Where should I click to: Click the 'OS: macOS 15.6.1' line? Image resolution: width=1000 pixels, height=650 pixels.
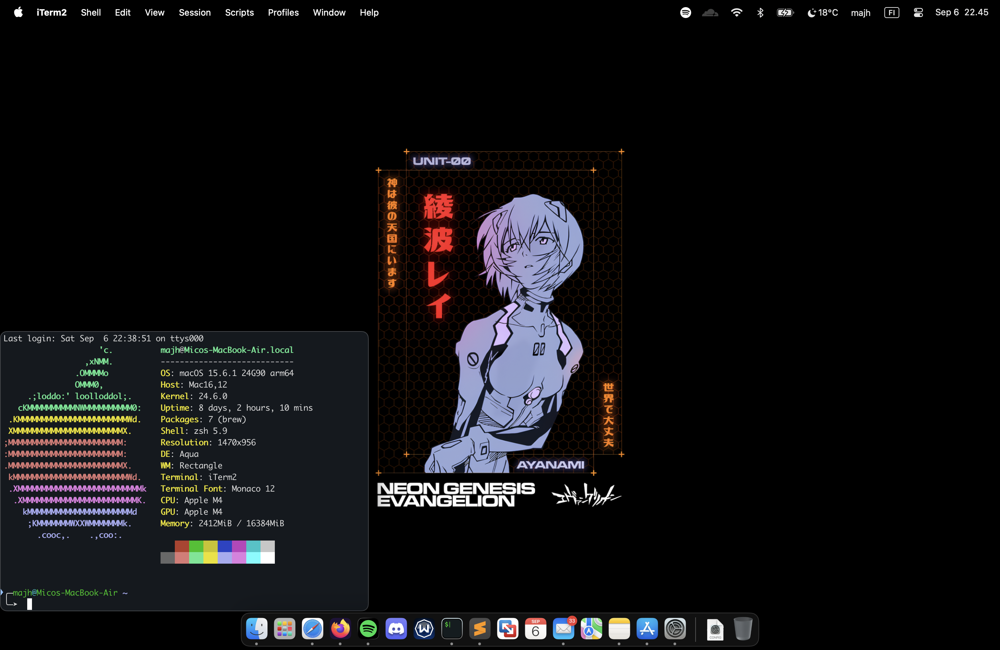[227, 373]
